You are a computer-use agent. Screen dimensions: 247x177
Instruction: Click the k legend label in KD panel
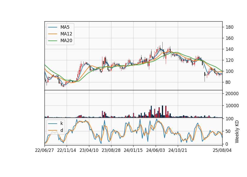point(61,123)
